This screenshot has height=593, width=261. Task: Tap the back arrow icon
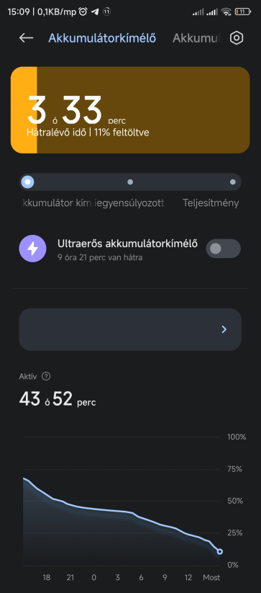(26, 37)
